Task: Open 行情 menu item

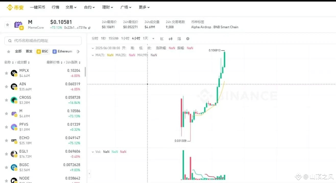Action: 55,7
